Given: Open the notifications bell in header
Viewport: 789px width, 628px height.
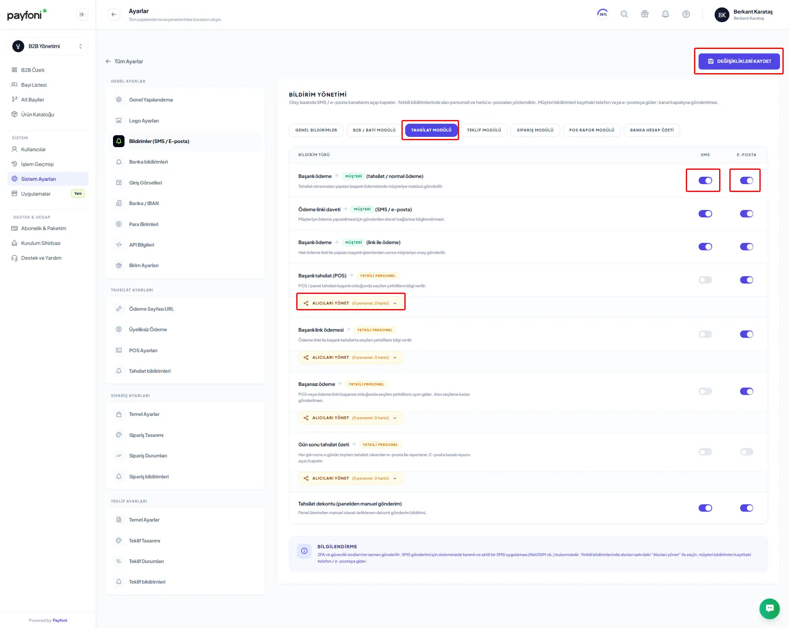Looking at the screenshot, I should click(665, 14).
